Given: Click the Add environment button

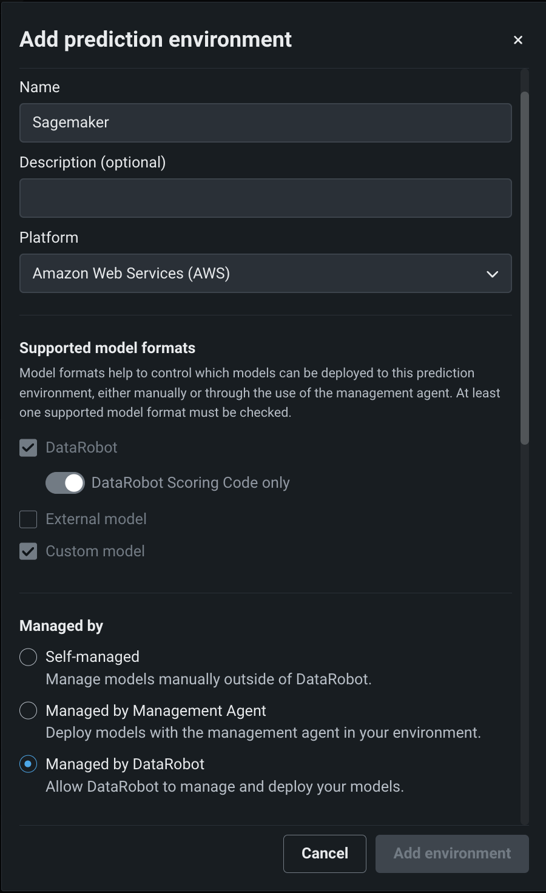Looking at the screenshot, I should click(452, 854).
